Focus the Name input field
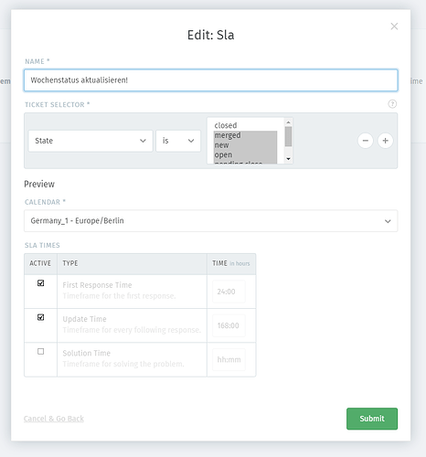The height and width of the screenshot is (457, 426). coord(210,80)
